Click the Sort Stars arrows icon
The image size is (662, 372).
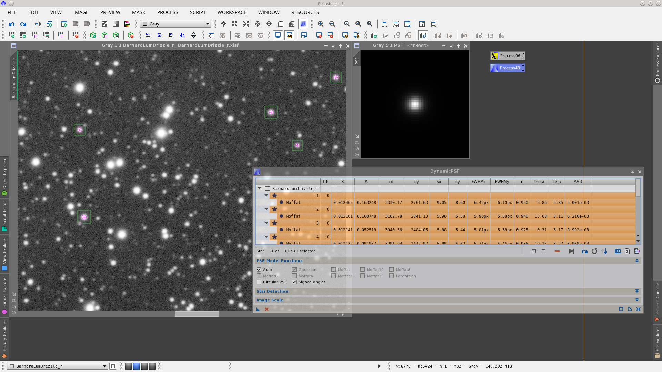click(604, 251)
